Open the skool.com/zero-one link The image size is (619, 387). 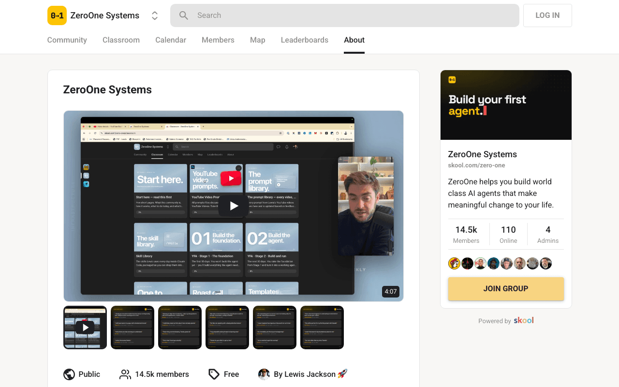point(477,165)
